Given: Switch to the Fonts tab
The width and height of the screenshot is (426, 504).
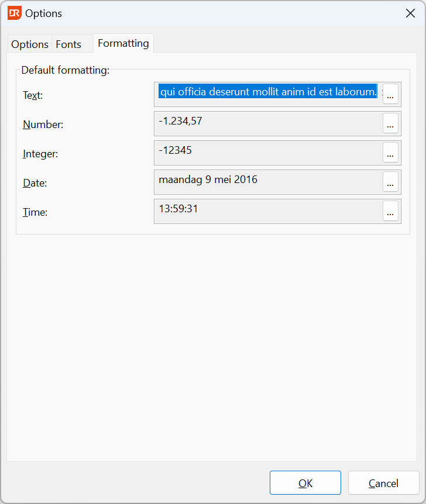Looking at the screenshot, I should 68,44.
